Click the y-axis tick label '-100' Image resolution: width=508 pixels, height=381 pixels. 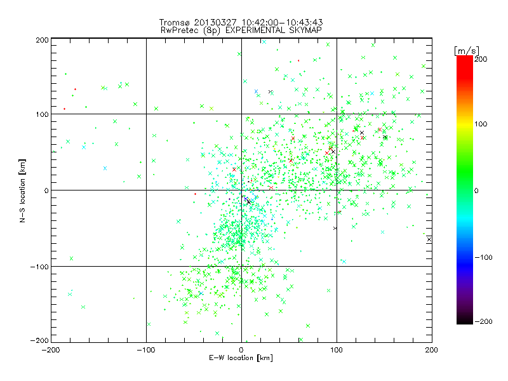39,267
